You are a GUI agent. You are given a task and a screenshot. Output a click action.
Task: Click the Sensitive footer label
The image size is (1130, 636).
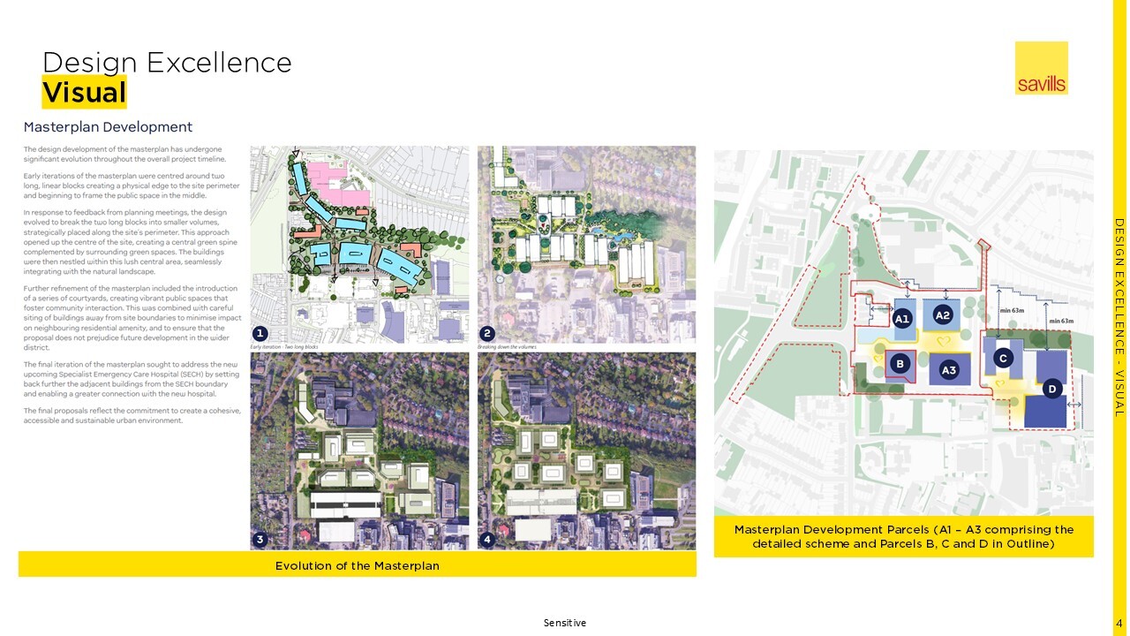coord(564,623)
